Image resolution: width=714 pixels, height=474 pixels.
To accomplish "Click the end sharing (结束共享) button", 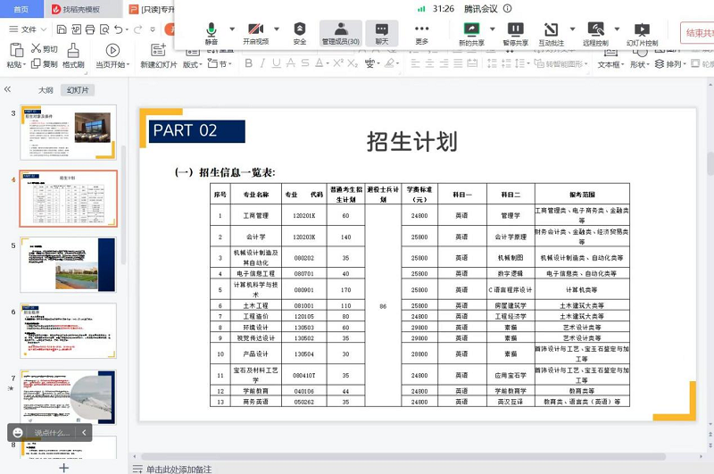I will 699,33.
